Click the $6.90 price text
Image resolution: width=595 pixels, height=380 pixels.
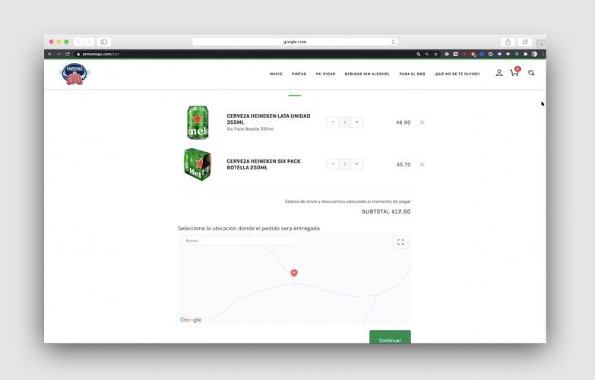404,122
